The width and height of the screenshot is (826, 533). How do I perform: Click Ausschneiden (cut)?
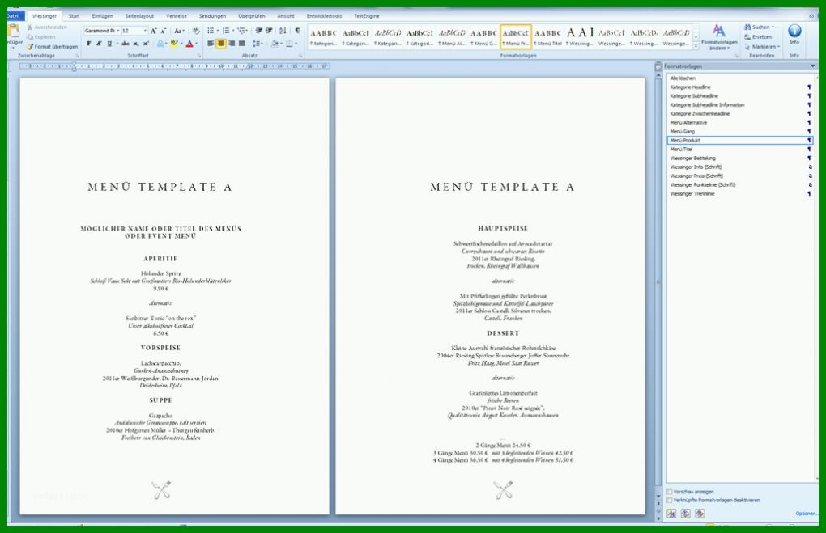click(x=48, y=27)
